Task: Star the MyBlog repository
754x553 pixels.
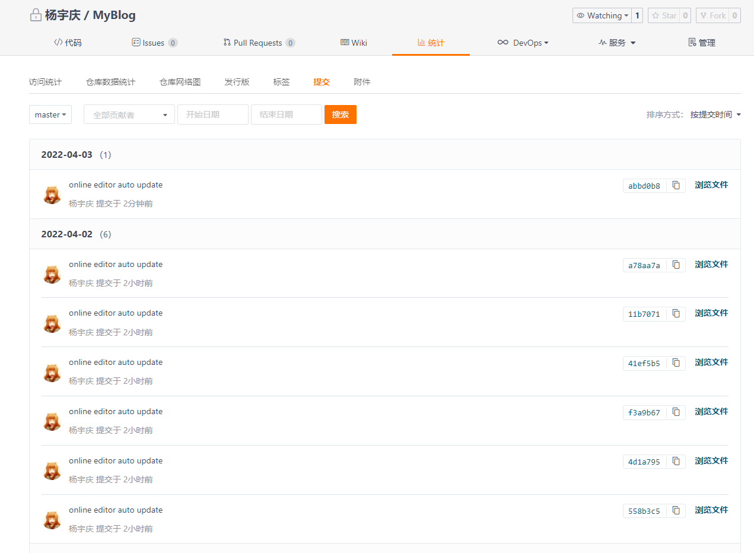Action: point(664,16)
